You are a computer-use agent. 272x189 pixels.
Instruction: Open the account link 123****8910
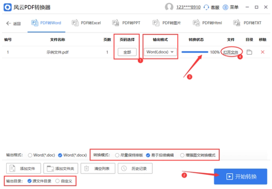(x=189, y=7)
